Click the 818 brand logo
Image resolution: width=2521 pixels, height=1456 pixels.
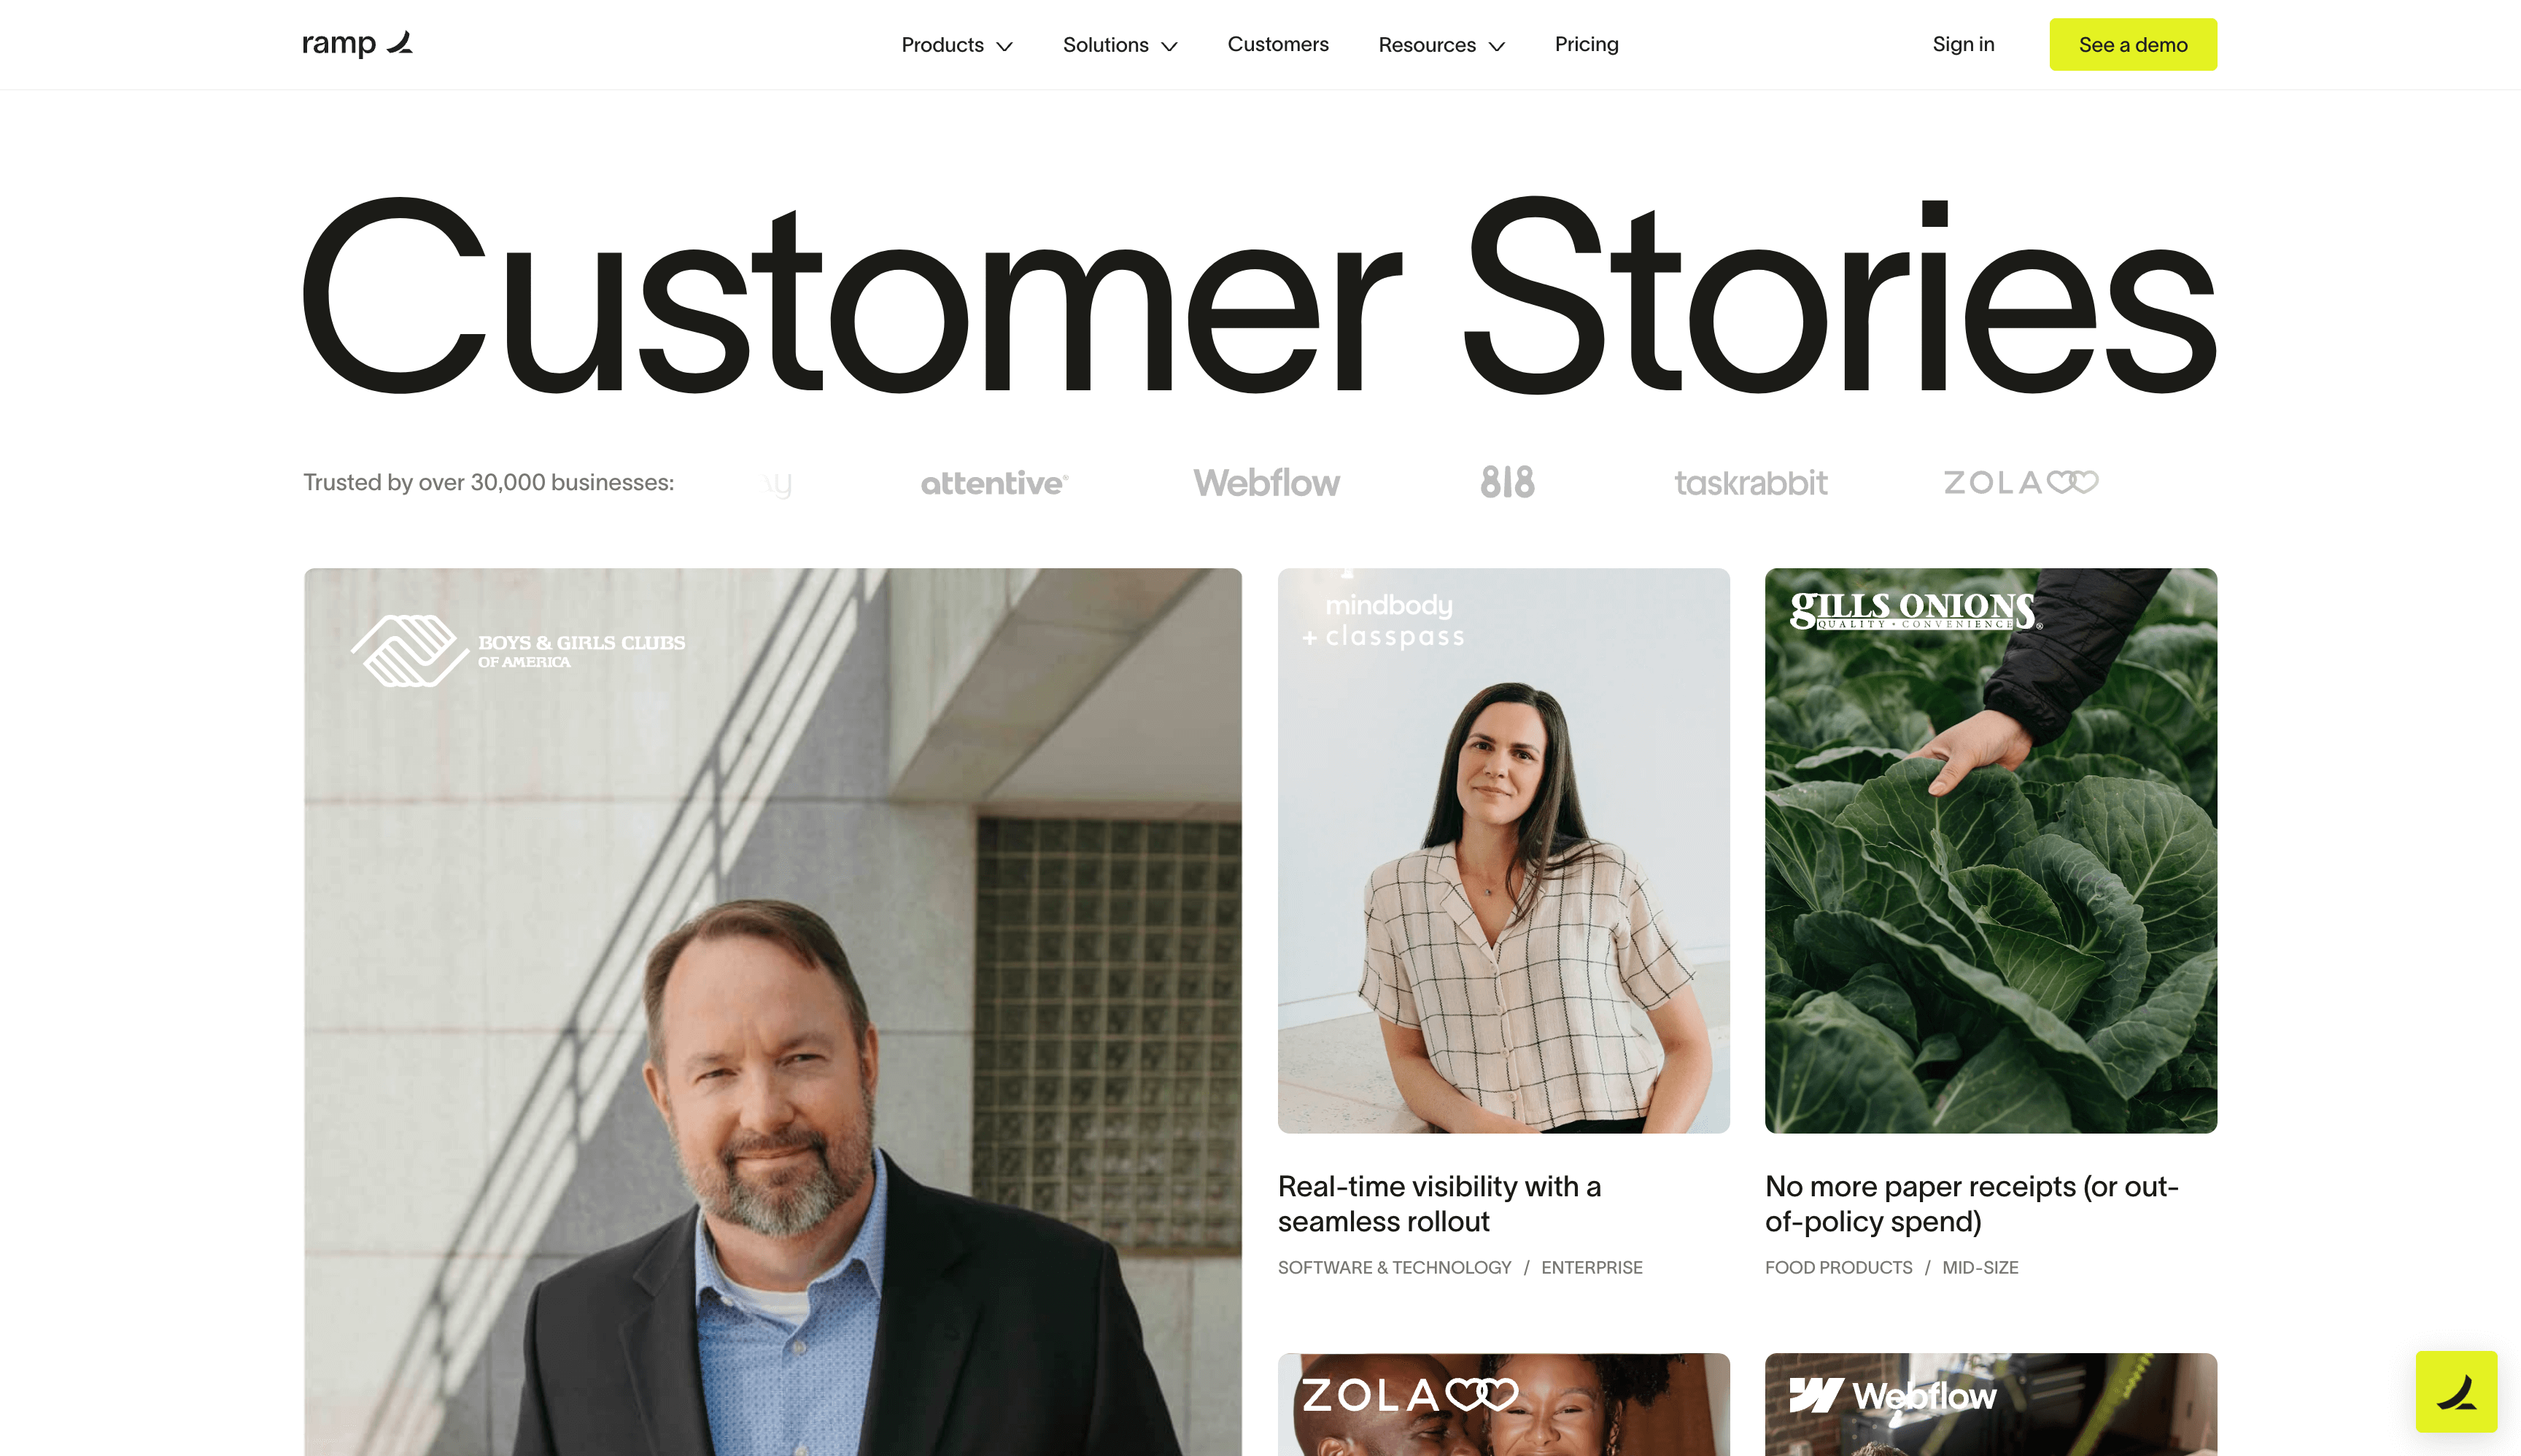(1507, 482)
